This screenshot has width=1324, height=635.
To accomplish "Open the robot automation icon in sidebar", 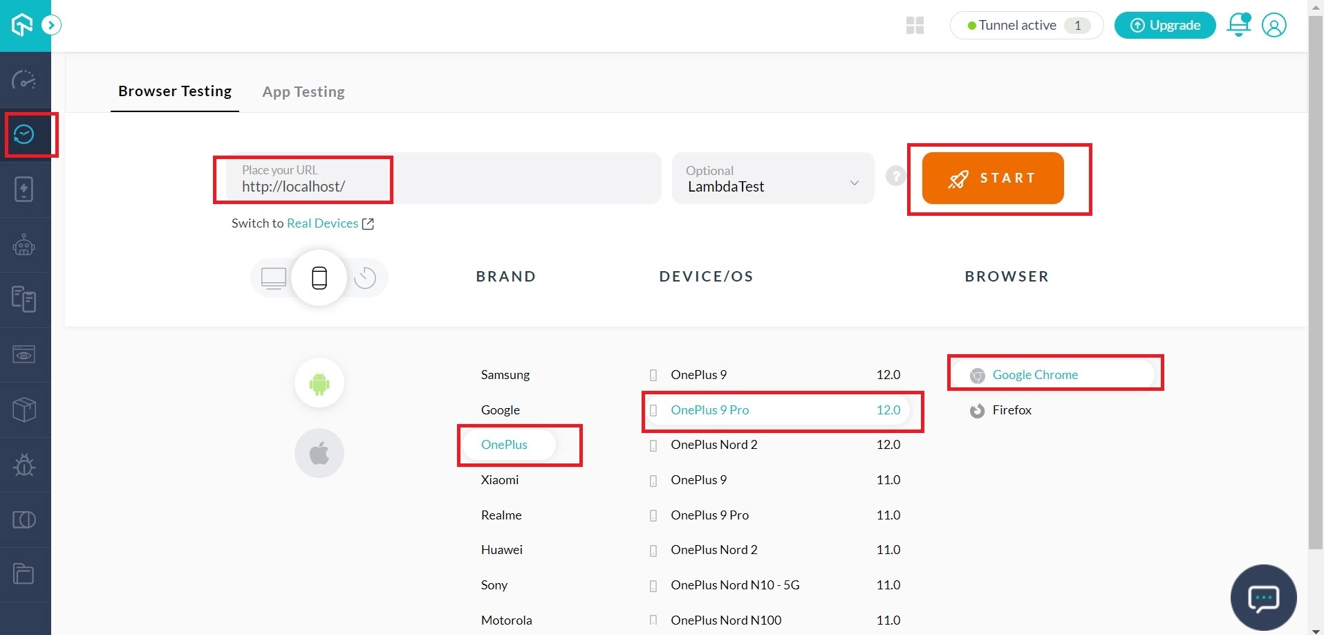I will pyautogui.click(x=24, y=244).
